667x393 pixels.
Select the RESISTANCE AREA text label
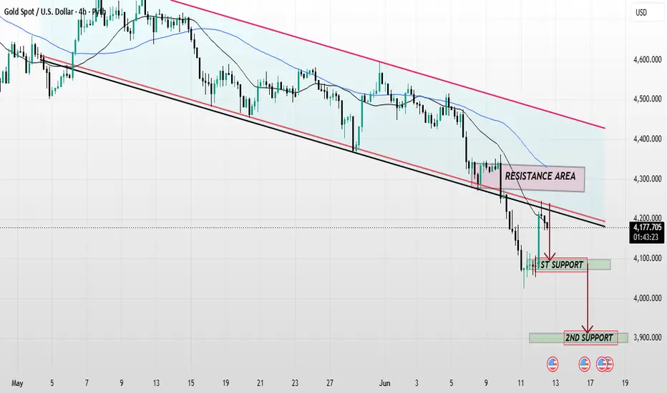click(540, 176)
